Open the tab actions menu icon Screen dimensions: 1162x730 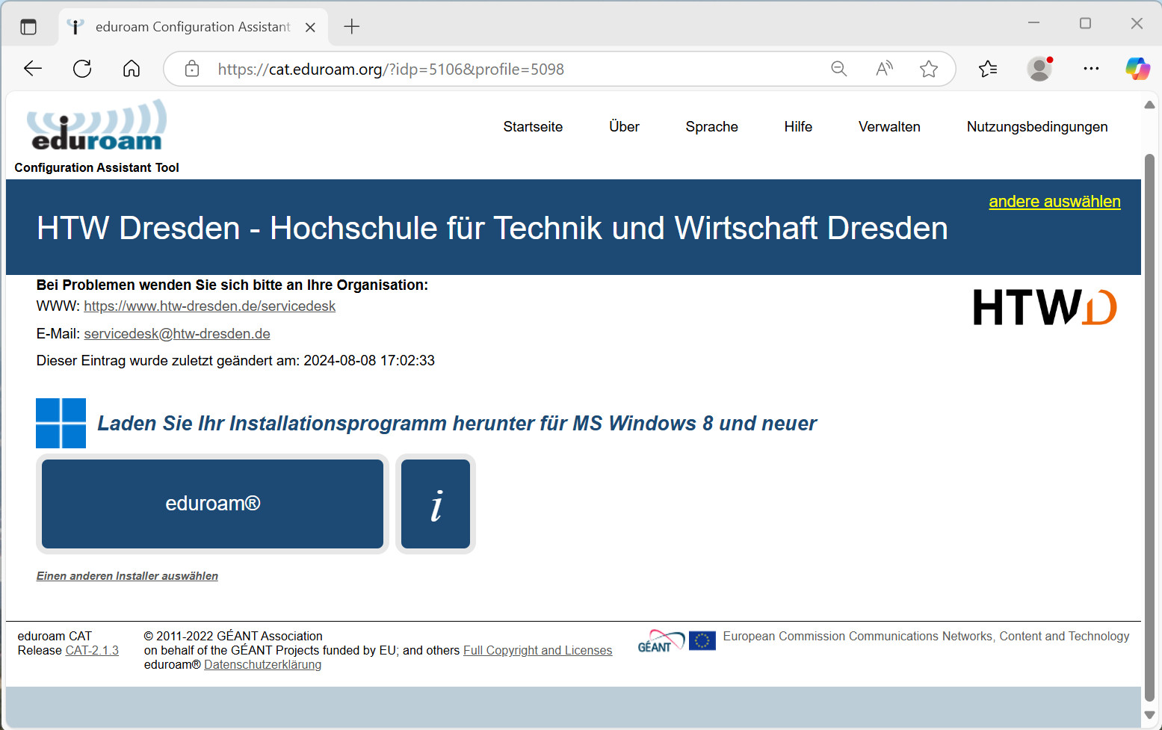pos(28,27)
